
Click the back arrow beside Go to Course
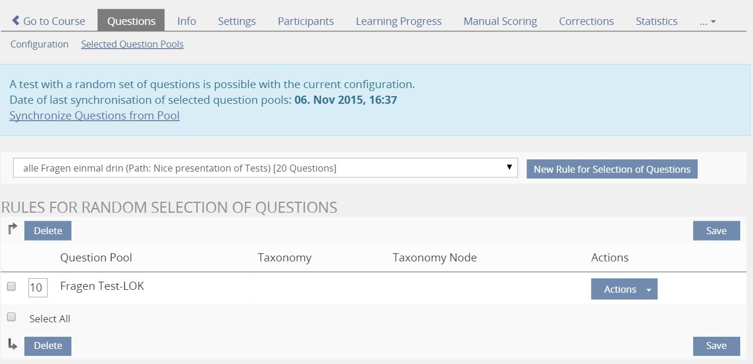coord(16,21)
